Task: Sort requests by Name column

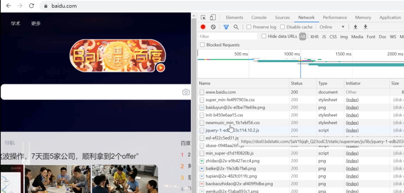Action: 244,83
